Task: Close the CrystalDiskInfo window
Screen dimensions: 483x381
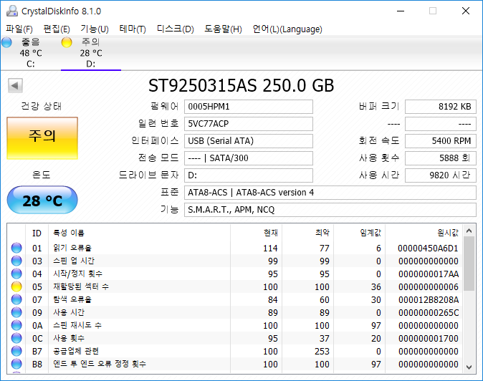Action: coord(466,11)
